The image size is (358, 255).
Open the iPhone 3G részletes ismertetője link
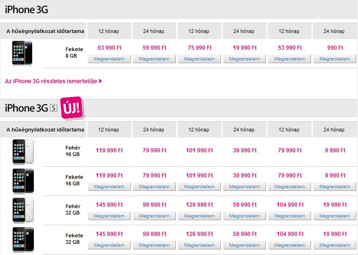point(51,81)
